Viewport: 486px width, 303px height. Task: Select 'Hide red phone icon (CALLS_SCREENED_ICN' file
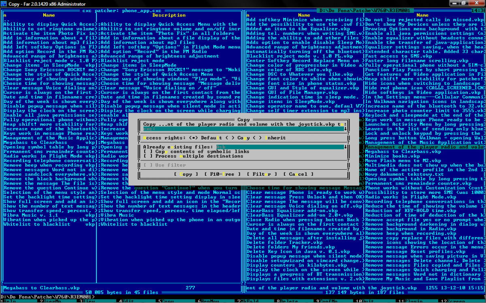(424, 88)
